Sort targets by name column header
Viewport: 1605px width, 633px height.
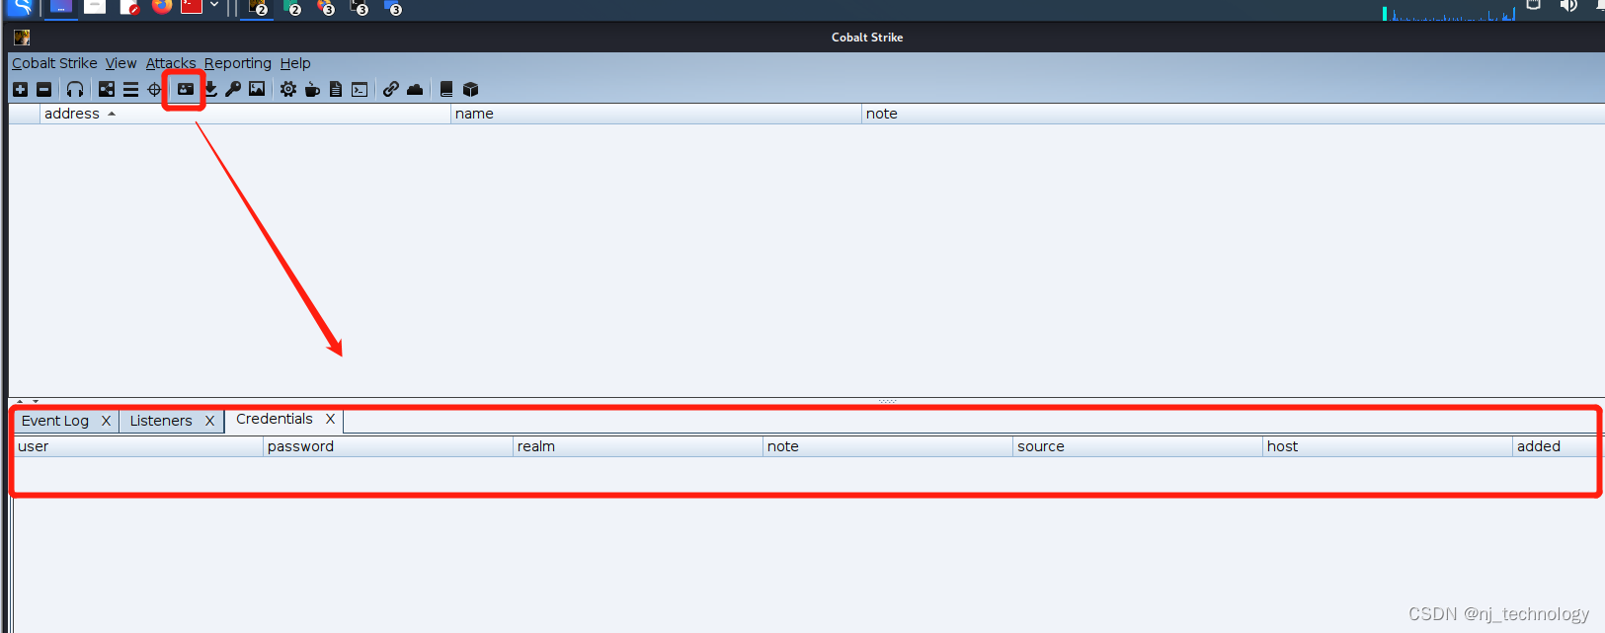(656, 114)
